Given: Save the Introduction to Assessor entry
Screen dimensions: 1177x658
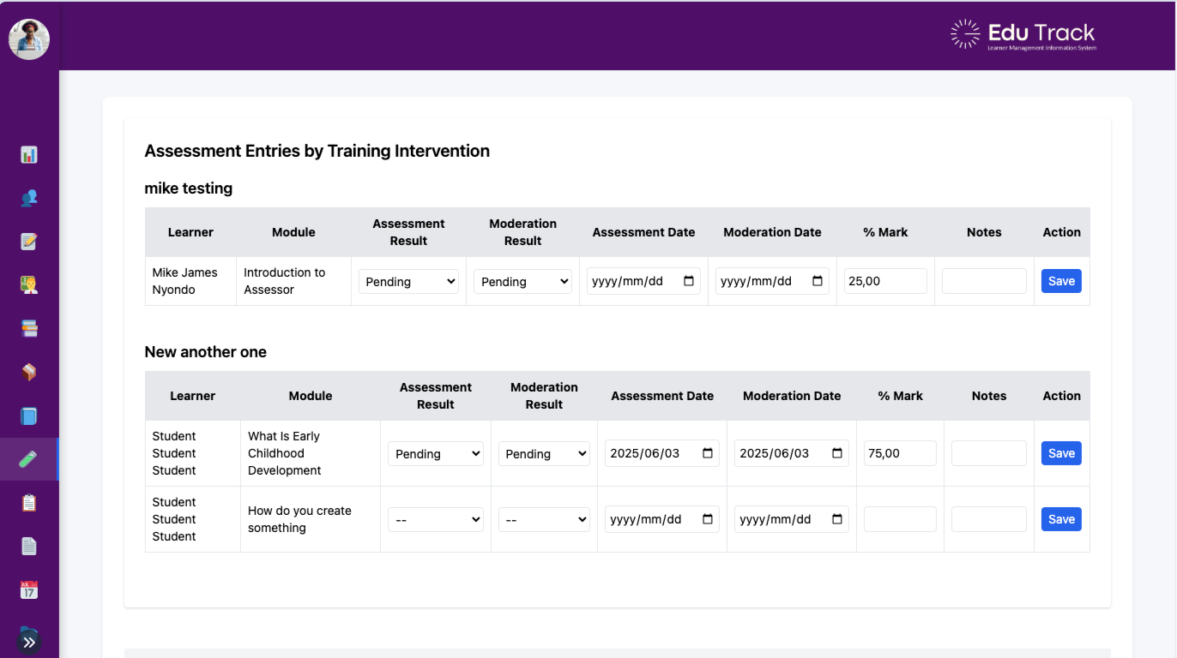Looking at the screenshot, I should coord(1061,281).
